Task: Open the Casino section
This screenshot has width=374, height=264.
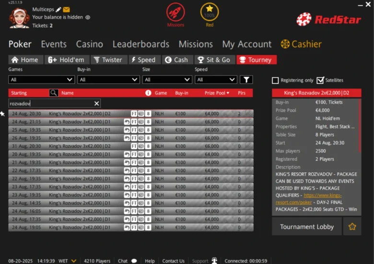Action: (x=90, y=44)
